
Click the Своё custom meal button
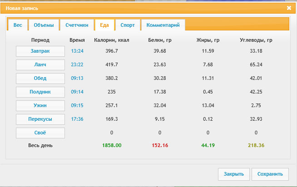pyautogui.click(x=40, y=133)
